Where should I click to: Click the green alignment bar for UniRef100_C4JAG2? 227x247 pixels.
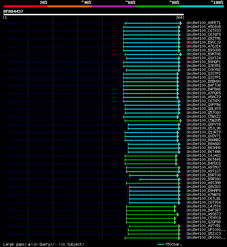(151, 156)
